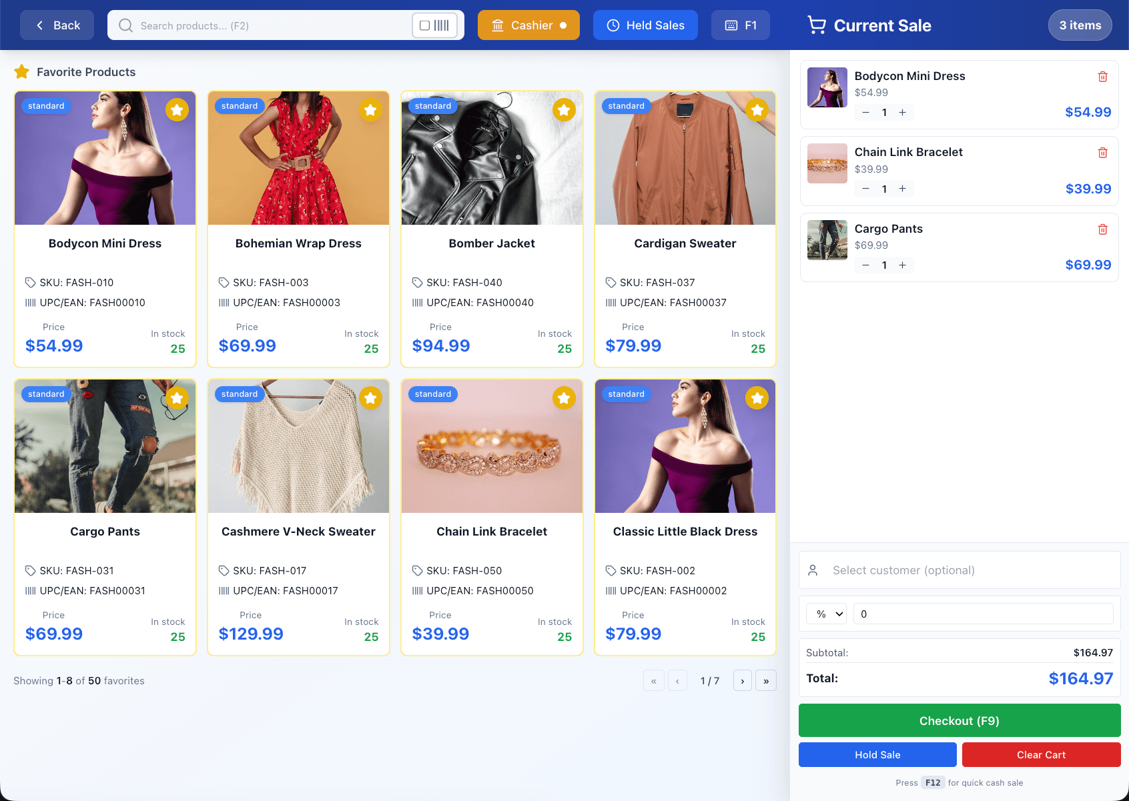The width and height of the screenshot is (1129, 801).
Task: Click the cart icon next to Current Sale
Action: [x=817, y=24]
